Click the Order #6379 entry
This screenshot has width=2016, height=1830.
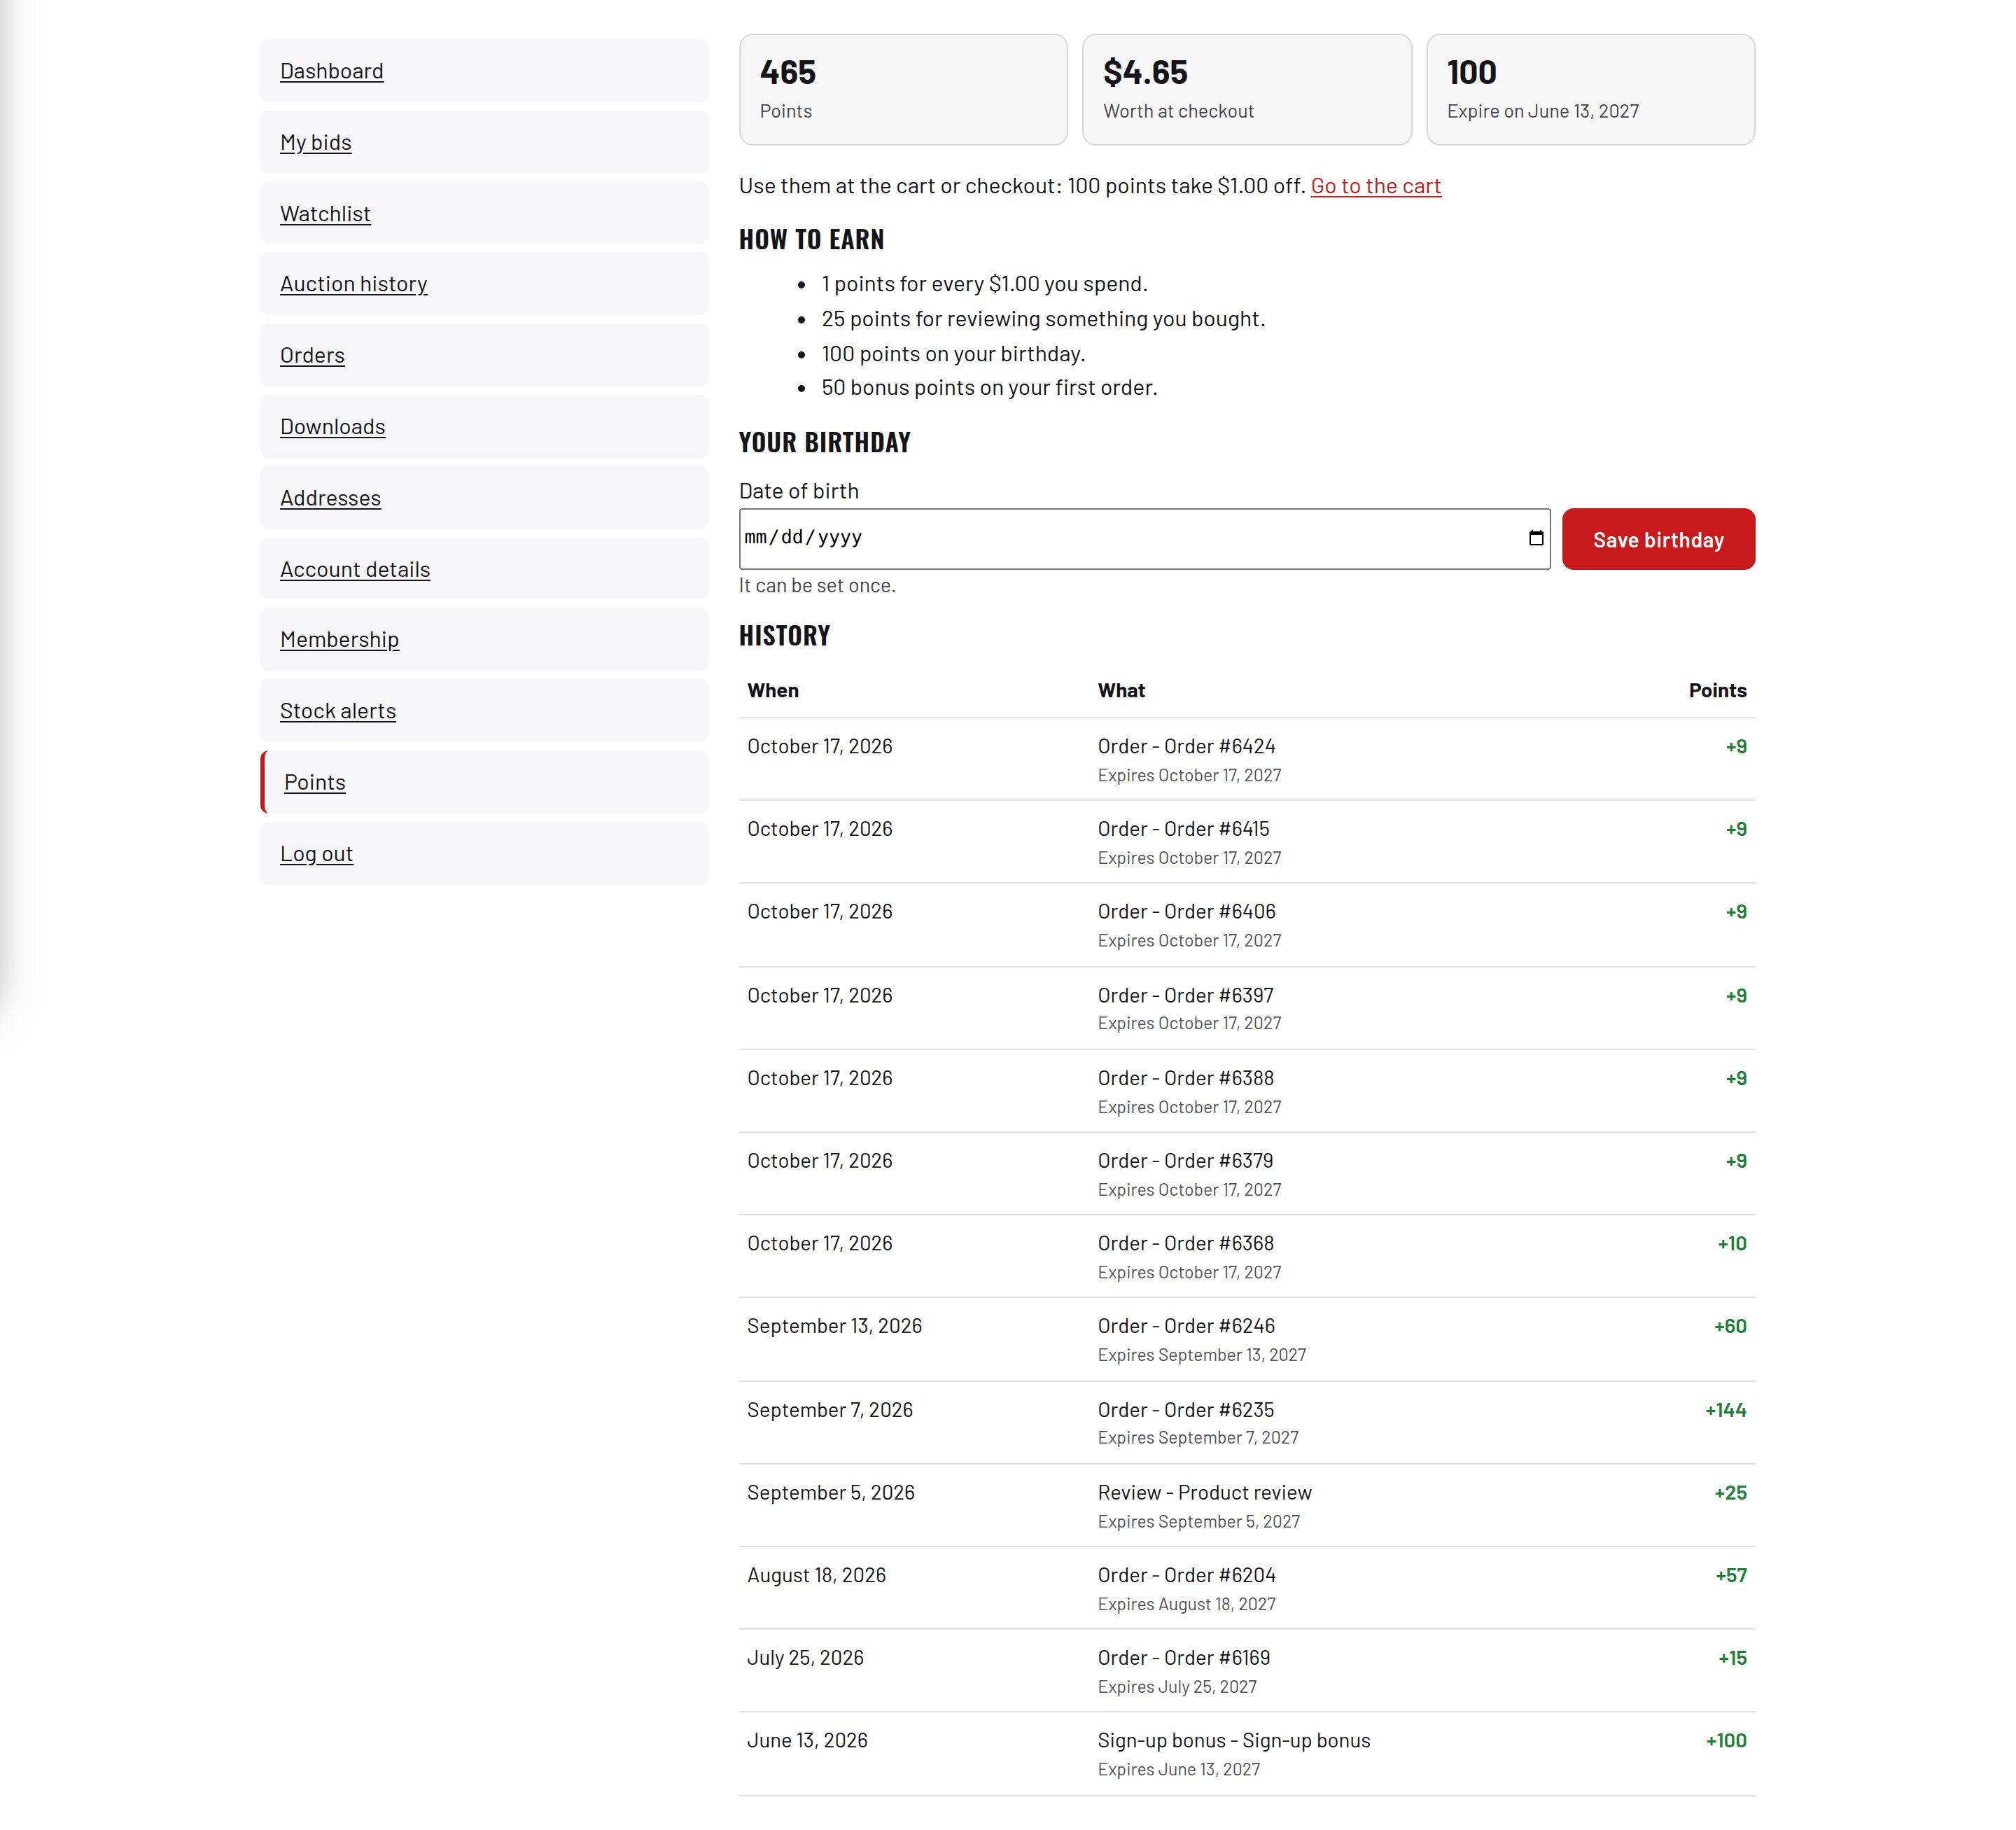pyautogui.click(x=1185, y=1161)
